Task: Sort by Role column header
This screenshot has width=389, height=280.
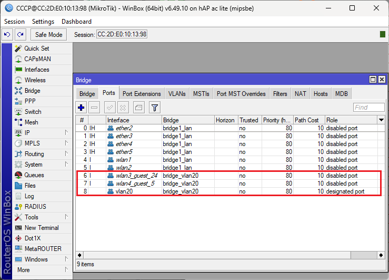Action: (x=351, y=120)
